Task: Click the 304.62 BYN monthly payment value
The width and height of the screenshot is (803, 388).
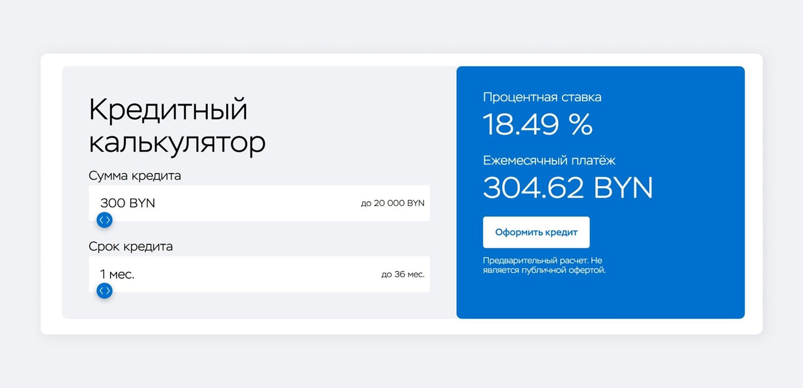Action: pyautogui.click(x=568, y=187)
